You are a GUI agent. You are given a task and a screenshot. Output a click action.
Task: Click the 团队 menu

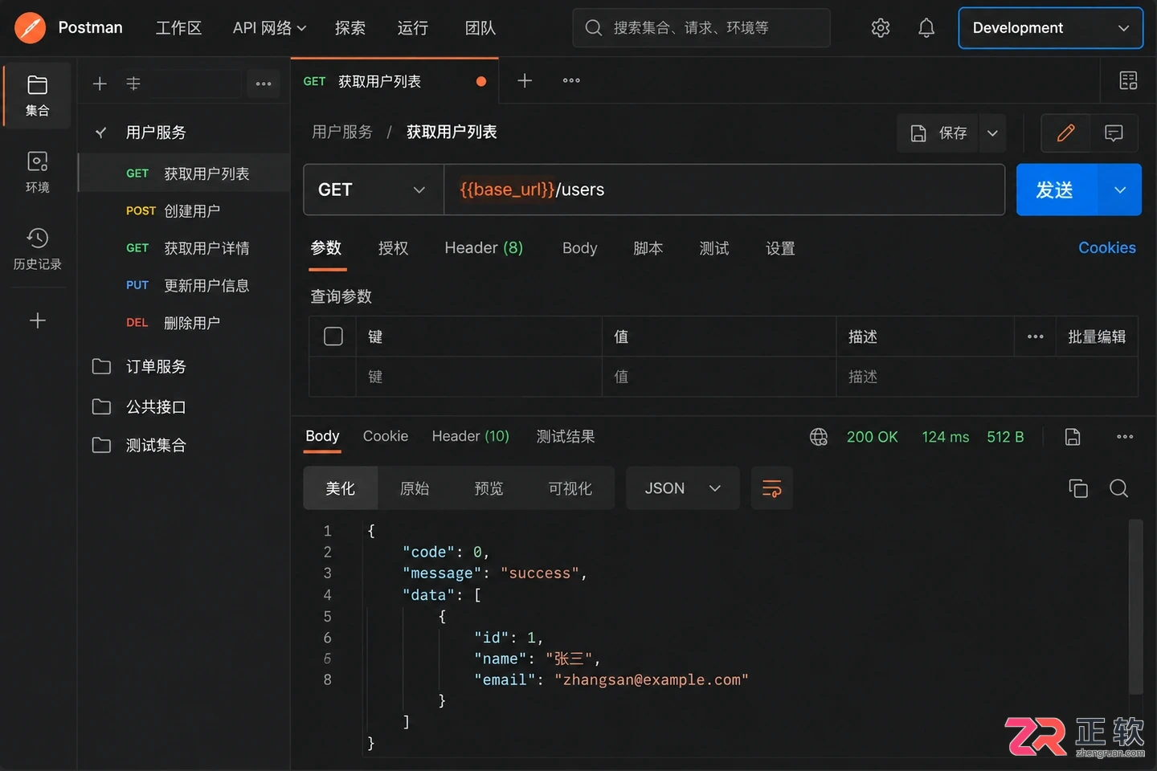[x=480, y=28]
